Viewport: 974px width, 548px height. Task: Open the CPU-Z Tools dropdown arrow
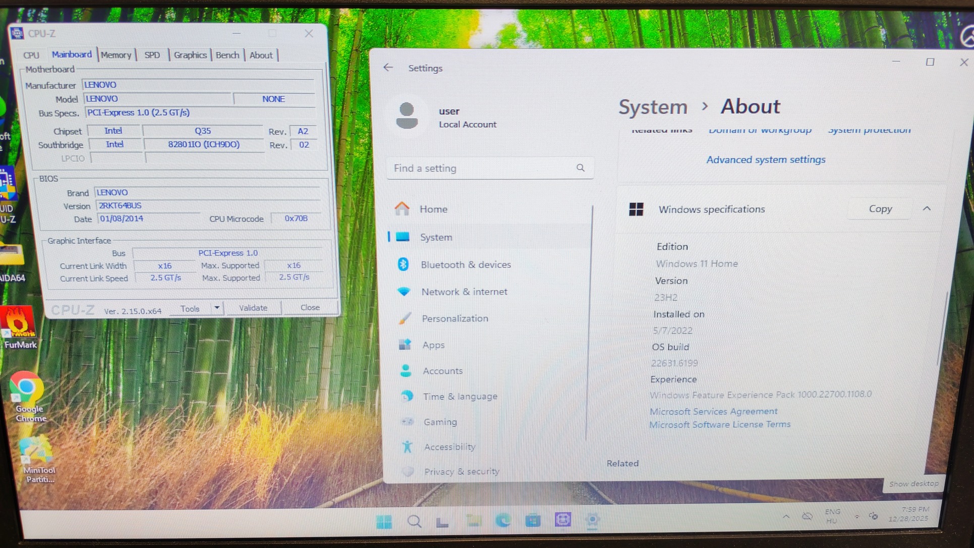(x=216, y=308)
